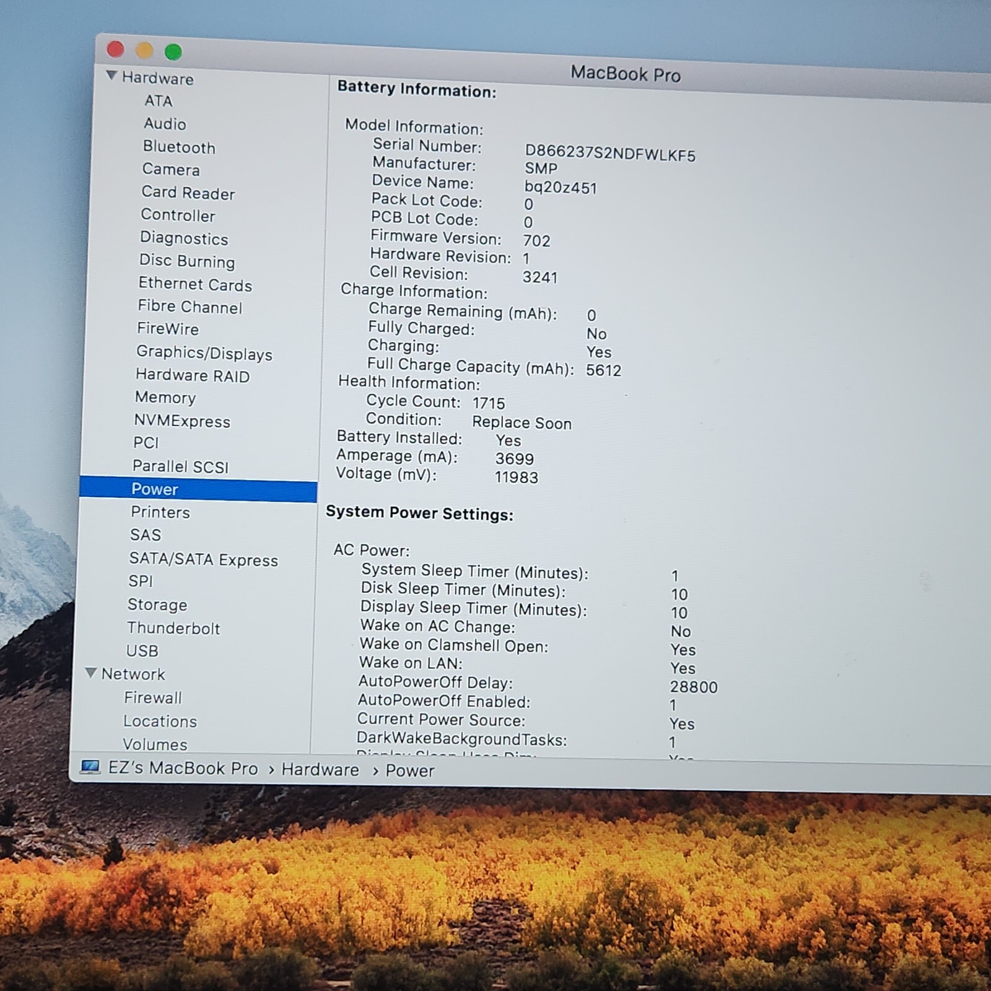Click Wake on Clamshell Open label
Screen dimensions: 991x991
pyautogui.click(x=454, y=645)
